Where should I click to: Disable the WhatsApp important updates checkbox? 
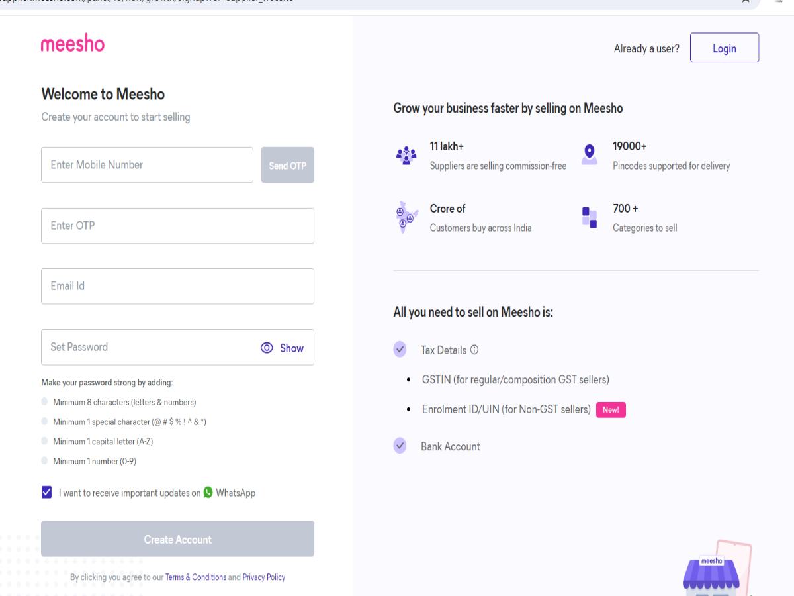tap(46, 492)
